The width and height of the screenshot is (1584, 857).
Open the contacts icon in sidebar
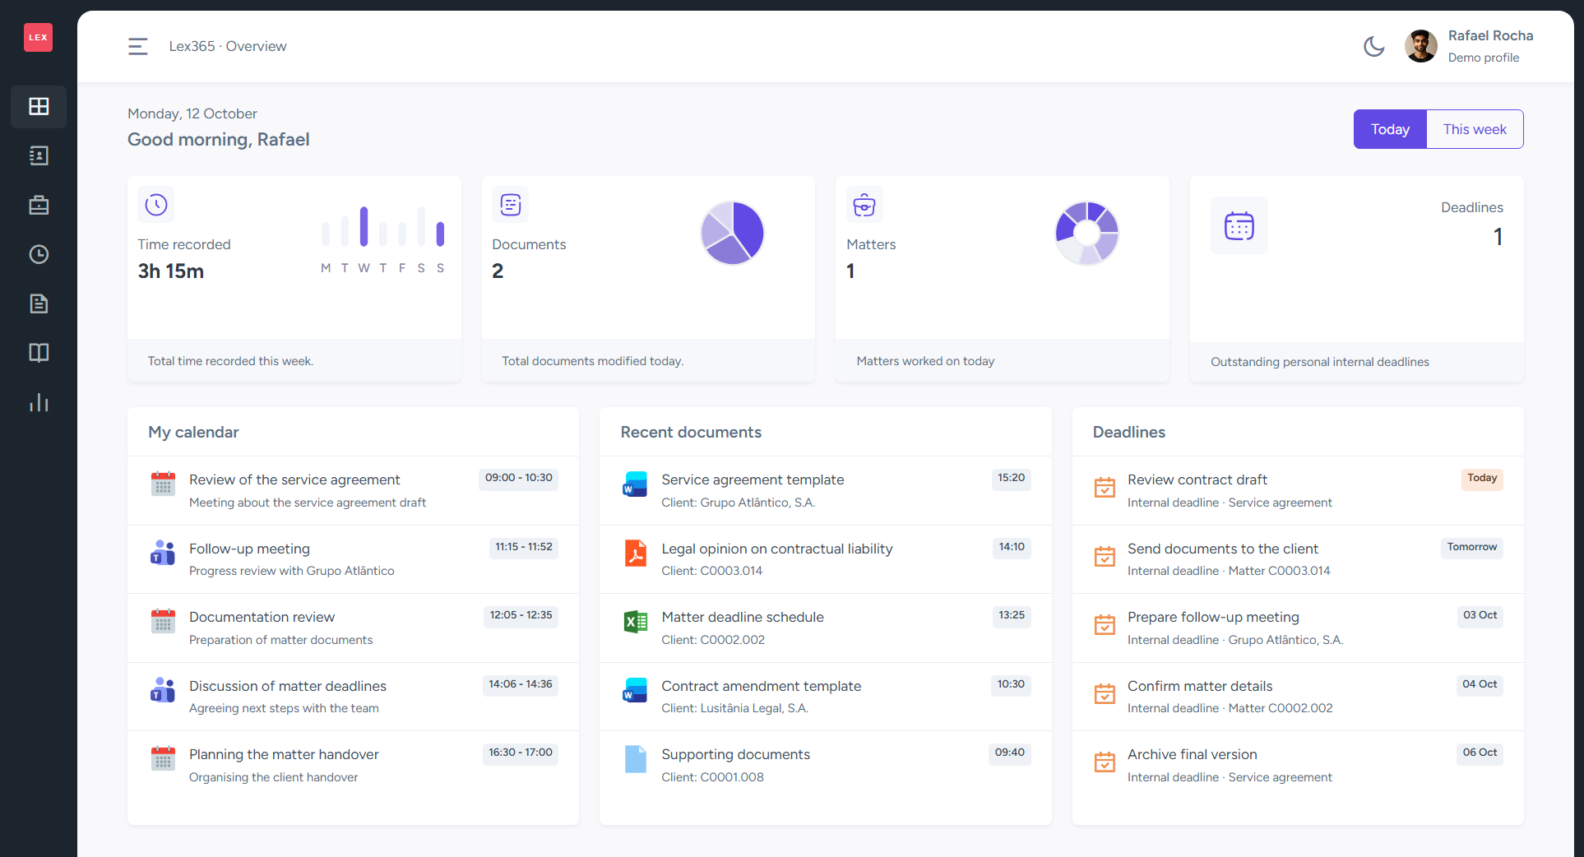click(39, 155)
